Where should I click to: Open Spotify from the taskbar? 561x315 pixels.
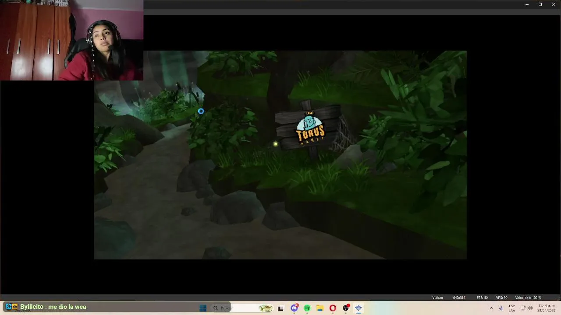coord(307,308)
